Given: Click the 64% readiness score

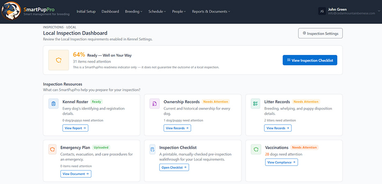Looking at the screenshot, I should [x=79, y=55].
